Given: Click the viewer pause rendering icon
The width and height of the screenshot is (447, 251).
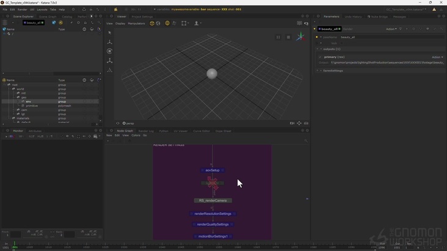Looking at the screenshot, I should (x=278, y=37).
